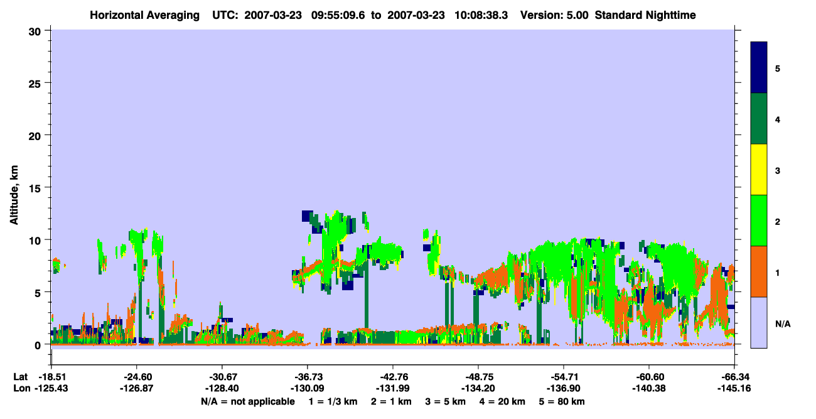816x419 pixels.
Task: Click latitude value -66.34
Action: pos(734,377)
